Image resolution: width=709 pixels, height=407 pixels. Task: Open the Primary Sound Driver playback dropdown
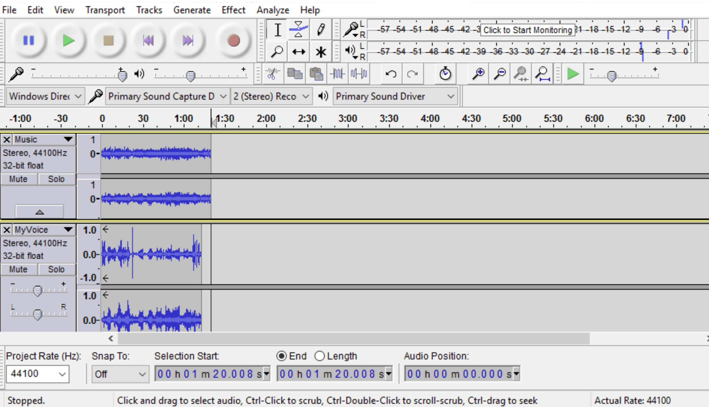(395, 96)
